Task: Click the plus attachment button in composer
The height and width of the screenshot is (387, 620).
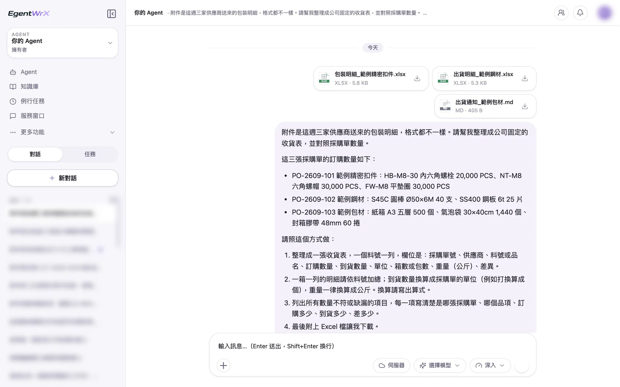Action: coord(223,365)
